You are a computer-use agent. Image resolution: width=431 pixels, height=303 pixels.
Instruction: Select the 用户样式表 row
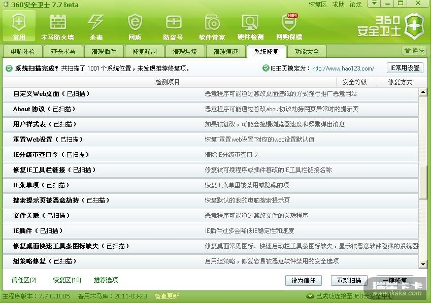(x=211, y=124)
